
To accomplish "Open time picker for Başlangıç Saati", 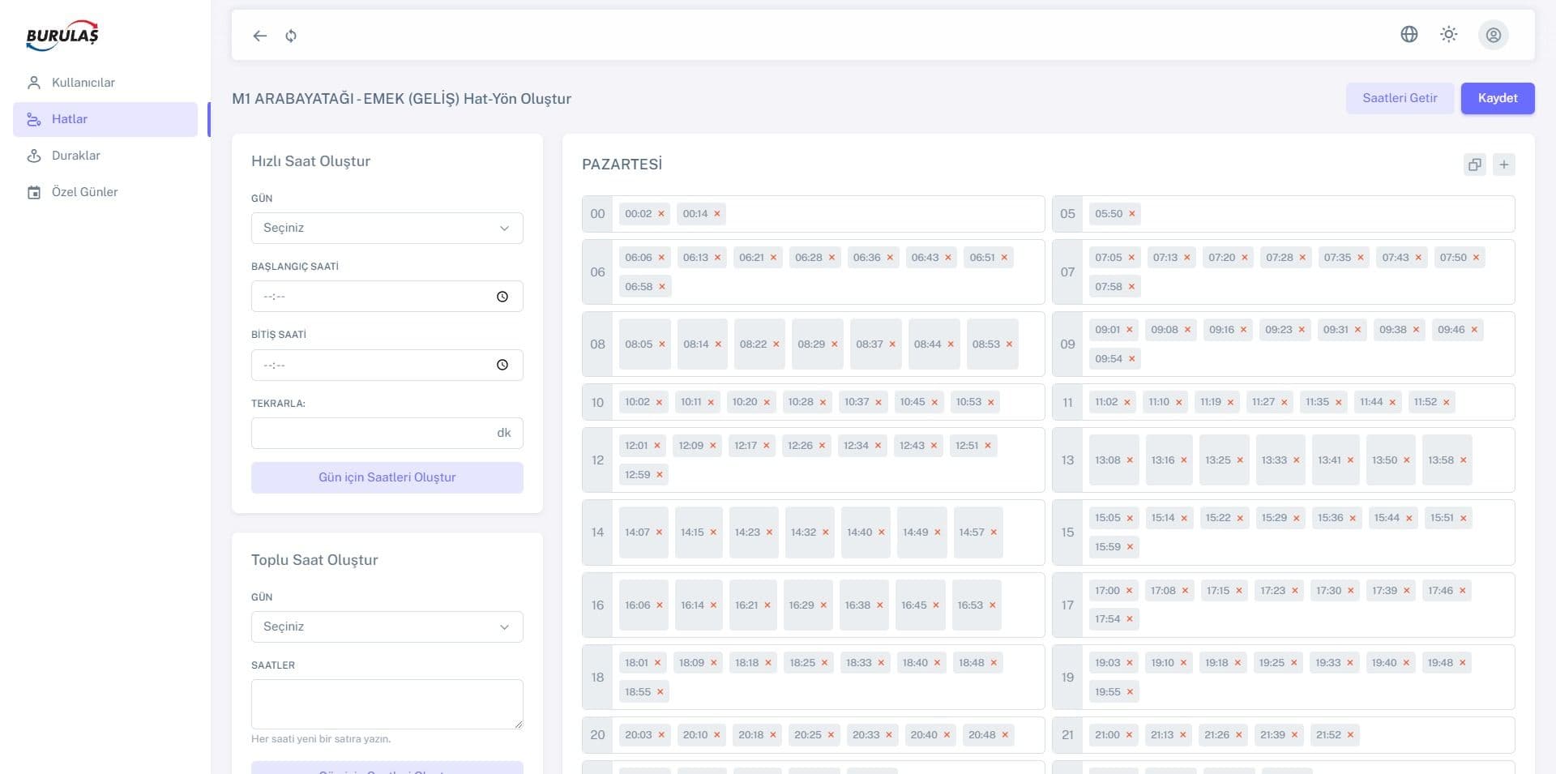I will point(502,296).
